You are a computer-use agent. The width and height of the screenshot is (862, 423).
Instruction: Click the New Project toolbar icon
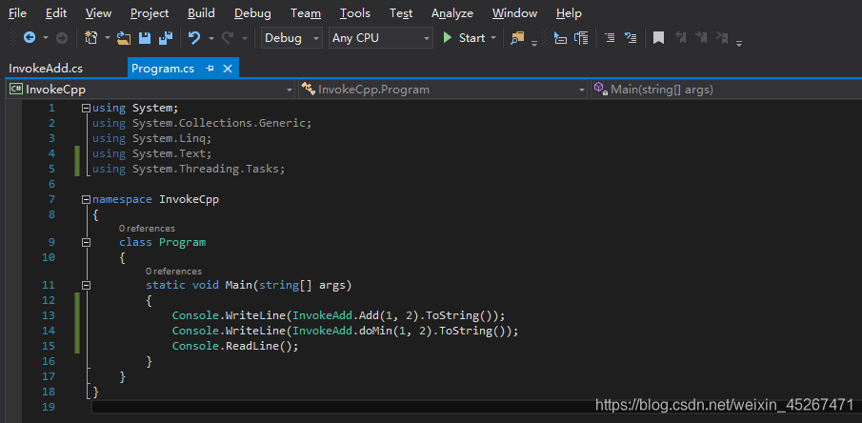click(x=90, y=37)
